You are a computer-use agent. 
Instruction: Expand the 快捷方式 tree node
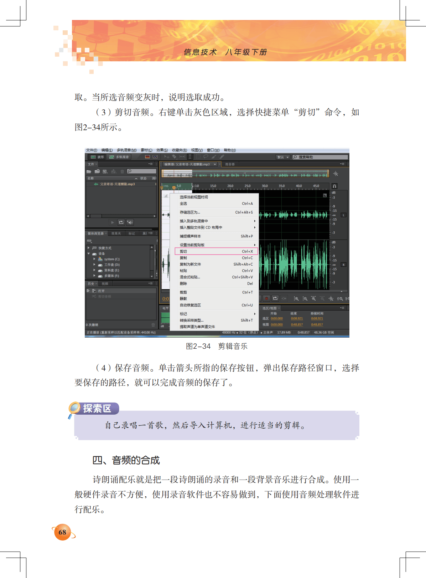[x=89, y=248]
